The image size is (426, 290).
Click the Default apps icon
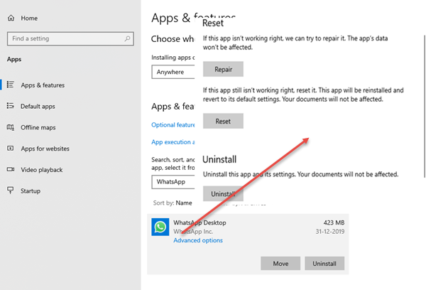point(11,106)
